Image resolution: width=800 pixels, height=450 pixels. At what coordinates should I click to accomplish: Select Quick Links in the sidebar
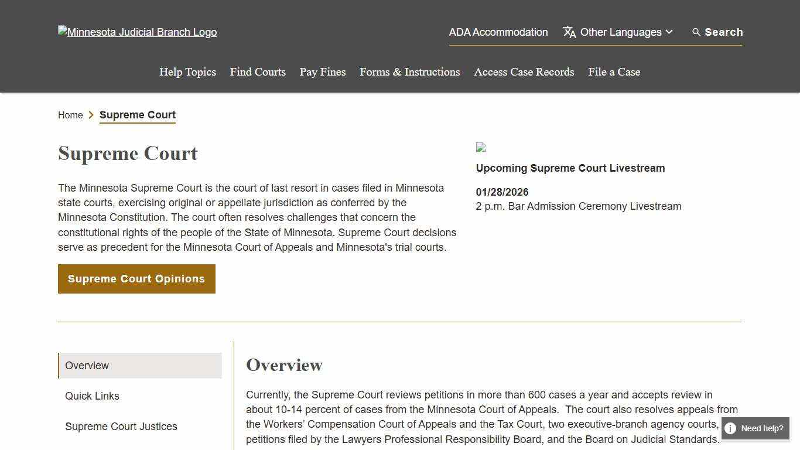(92, 396)
